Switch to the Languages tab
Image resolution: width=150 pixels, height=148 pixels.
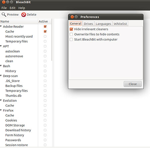[x=103, y=24]
